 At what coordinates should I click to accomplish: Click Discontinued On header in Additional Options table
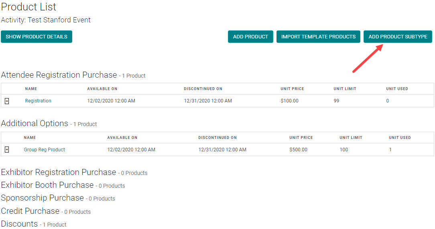[x=217, y=138]
